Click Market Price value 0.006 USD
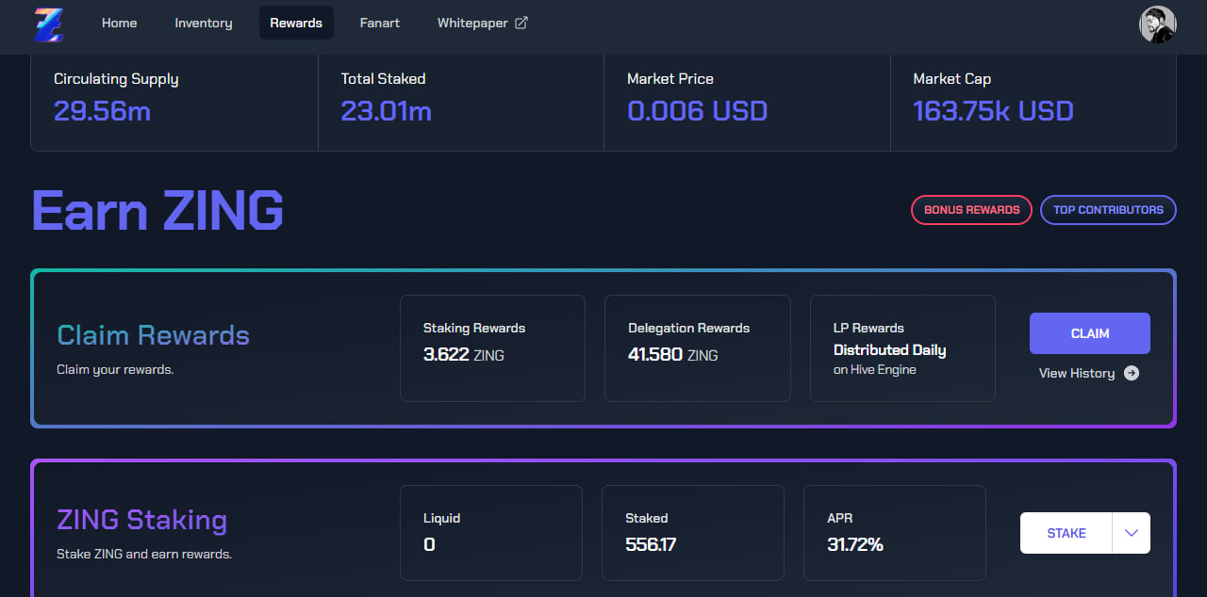 coord(698,111)
